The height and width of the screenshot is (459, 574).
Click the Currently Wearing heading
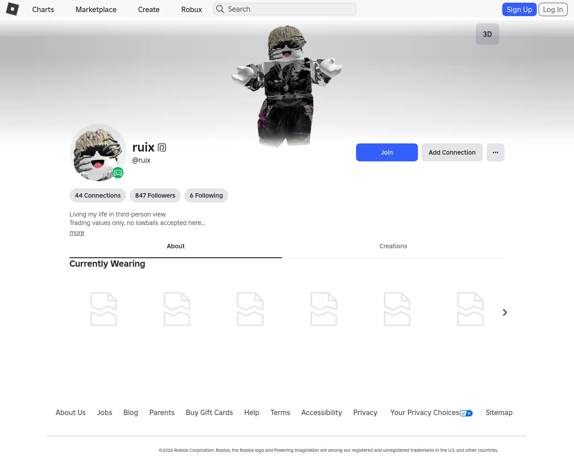[107, 264]
